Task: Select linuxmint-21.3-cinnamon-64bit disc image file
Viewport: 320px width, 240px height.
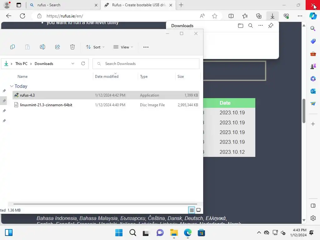Action: point(106,105)
